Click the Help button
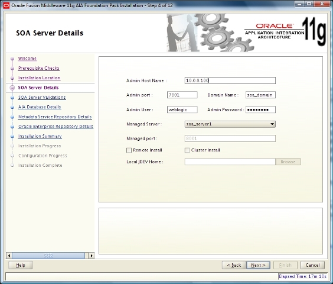 tap(21, 265)
